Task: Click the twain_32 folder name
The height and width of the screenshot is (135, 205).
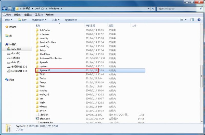Action: pyautogui.click(x=44, y=95)
